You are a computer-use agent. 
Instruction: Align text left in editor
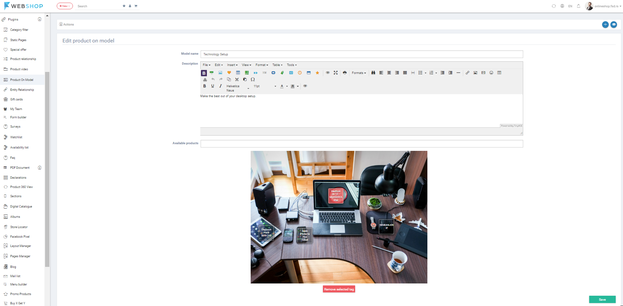[381, 73]
